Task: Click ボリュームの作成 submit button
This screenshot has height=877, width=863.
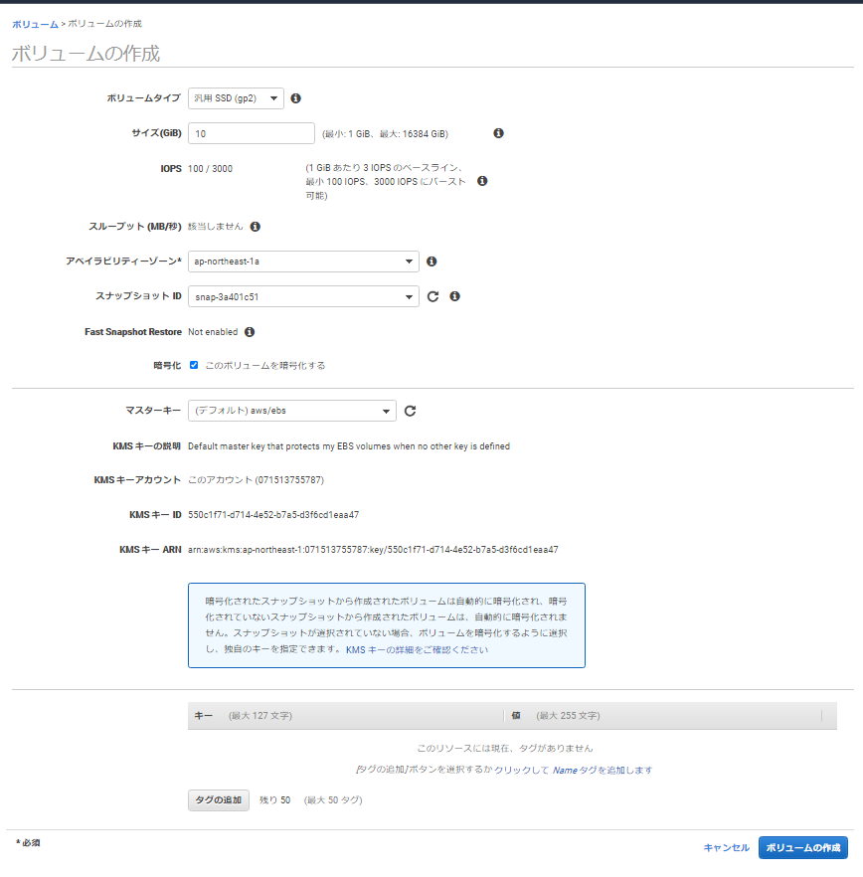Action: click(803, 848)
